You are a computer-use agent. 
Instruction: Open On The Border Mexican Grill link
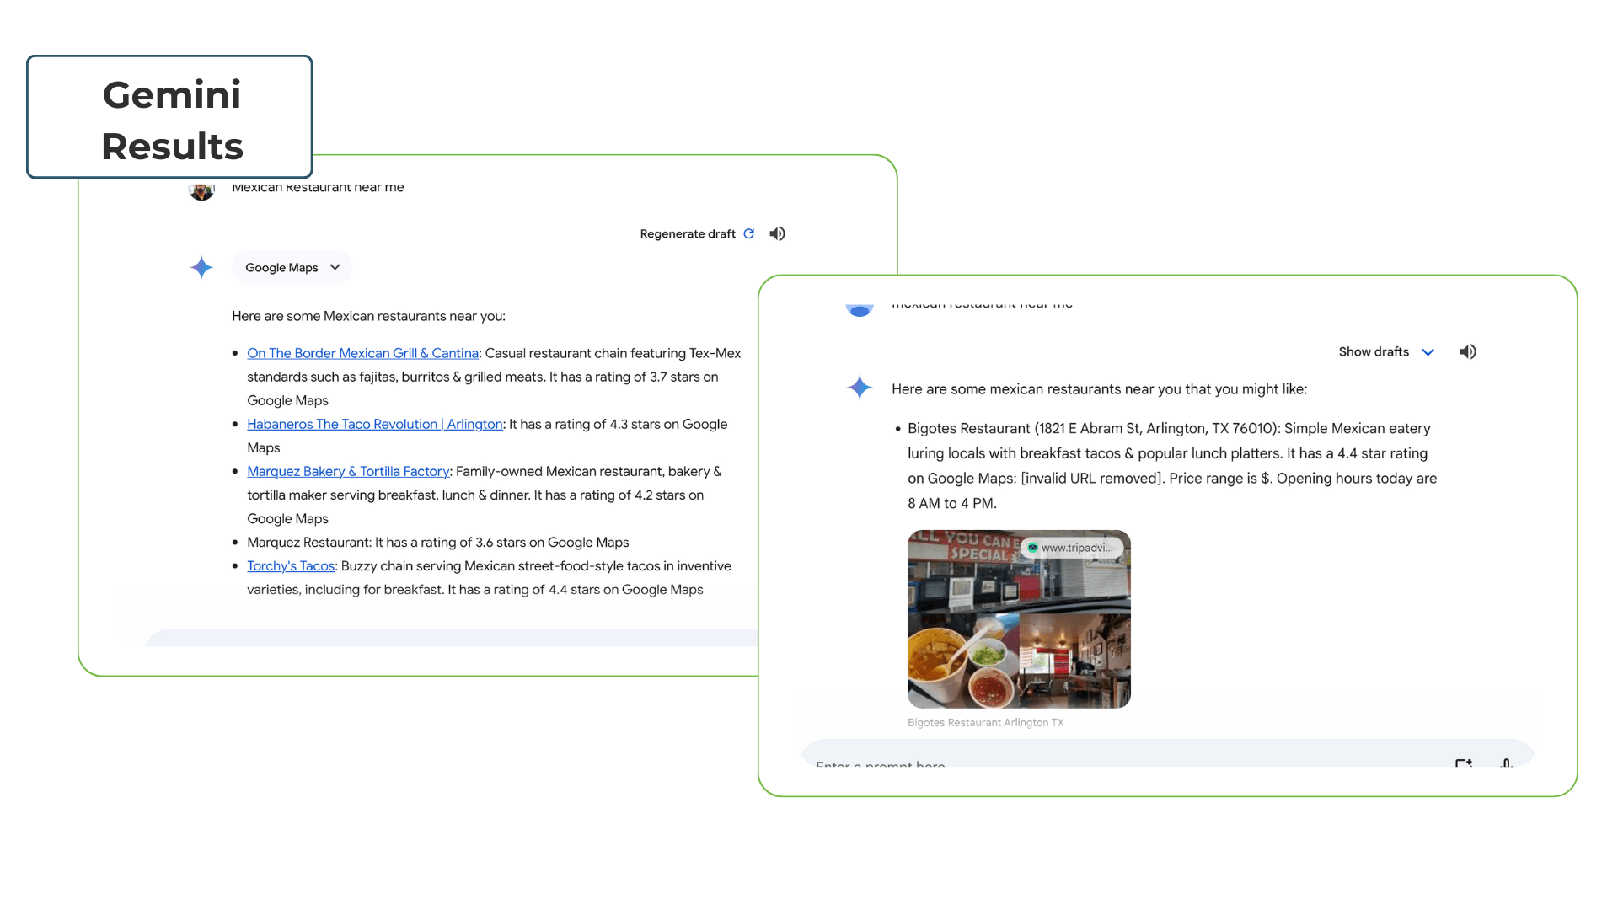pos(362,353)
